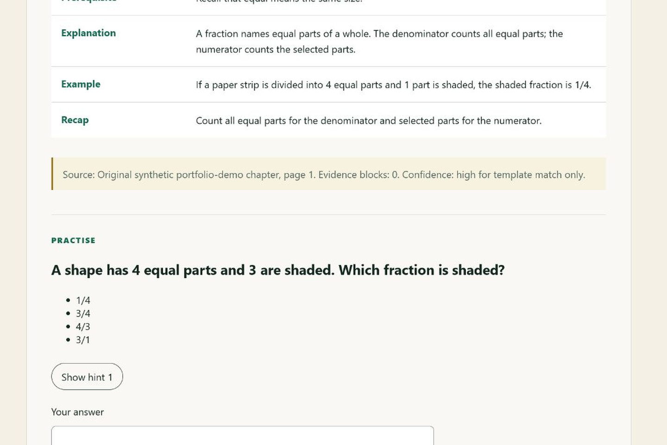Image resolution: width=667 pixels, height=445 pixels.
Task: Focus the Your answer text box
Action: [242, 436]
